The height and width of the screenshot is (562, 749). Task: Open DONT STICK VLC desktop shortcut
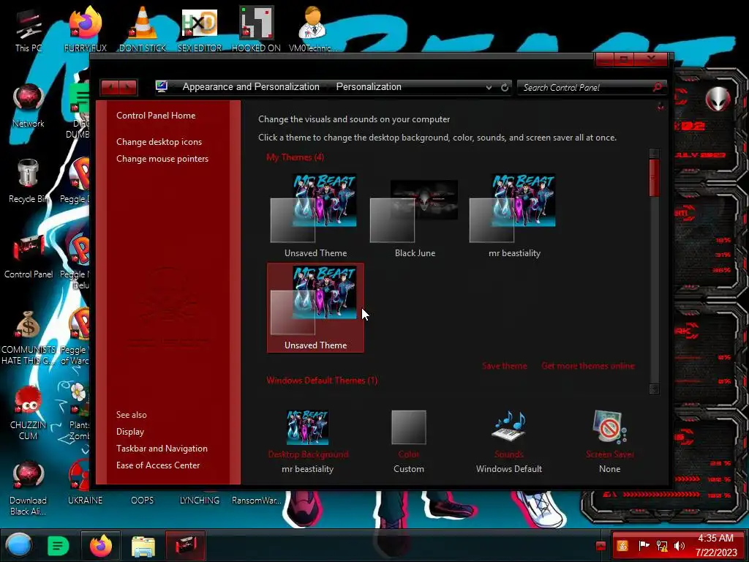point(143,31)
